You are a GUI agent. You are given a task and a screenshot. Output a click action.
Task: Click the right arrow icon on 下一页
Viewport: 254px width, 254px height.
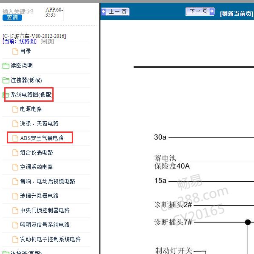pos(212,11)
